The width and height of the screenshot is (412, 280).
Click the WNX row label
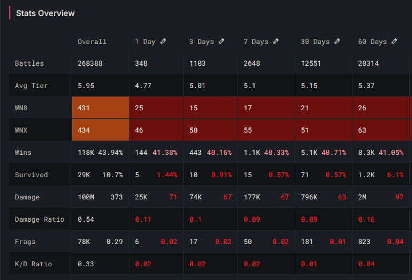point(23,130)
